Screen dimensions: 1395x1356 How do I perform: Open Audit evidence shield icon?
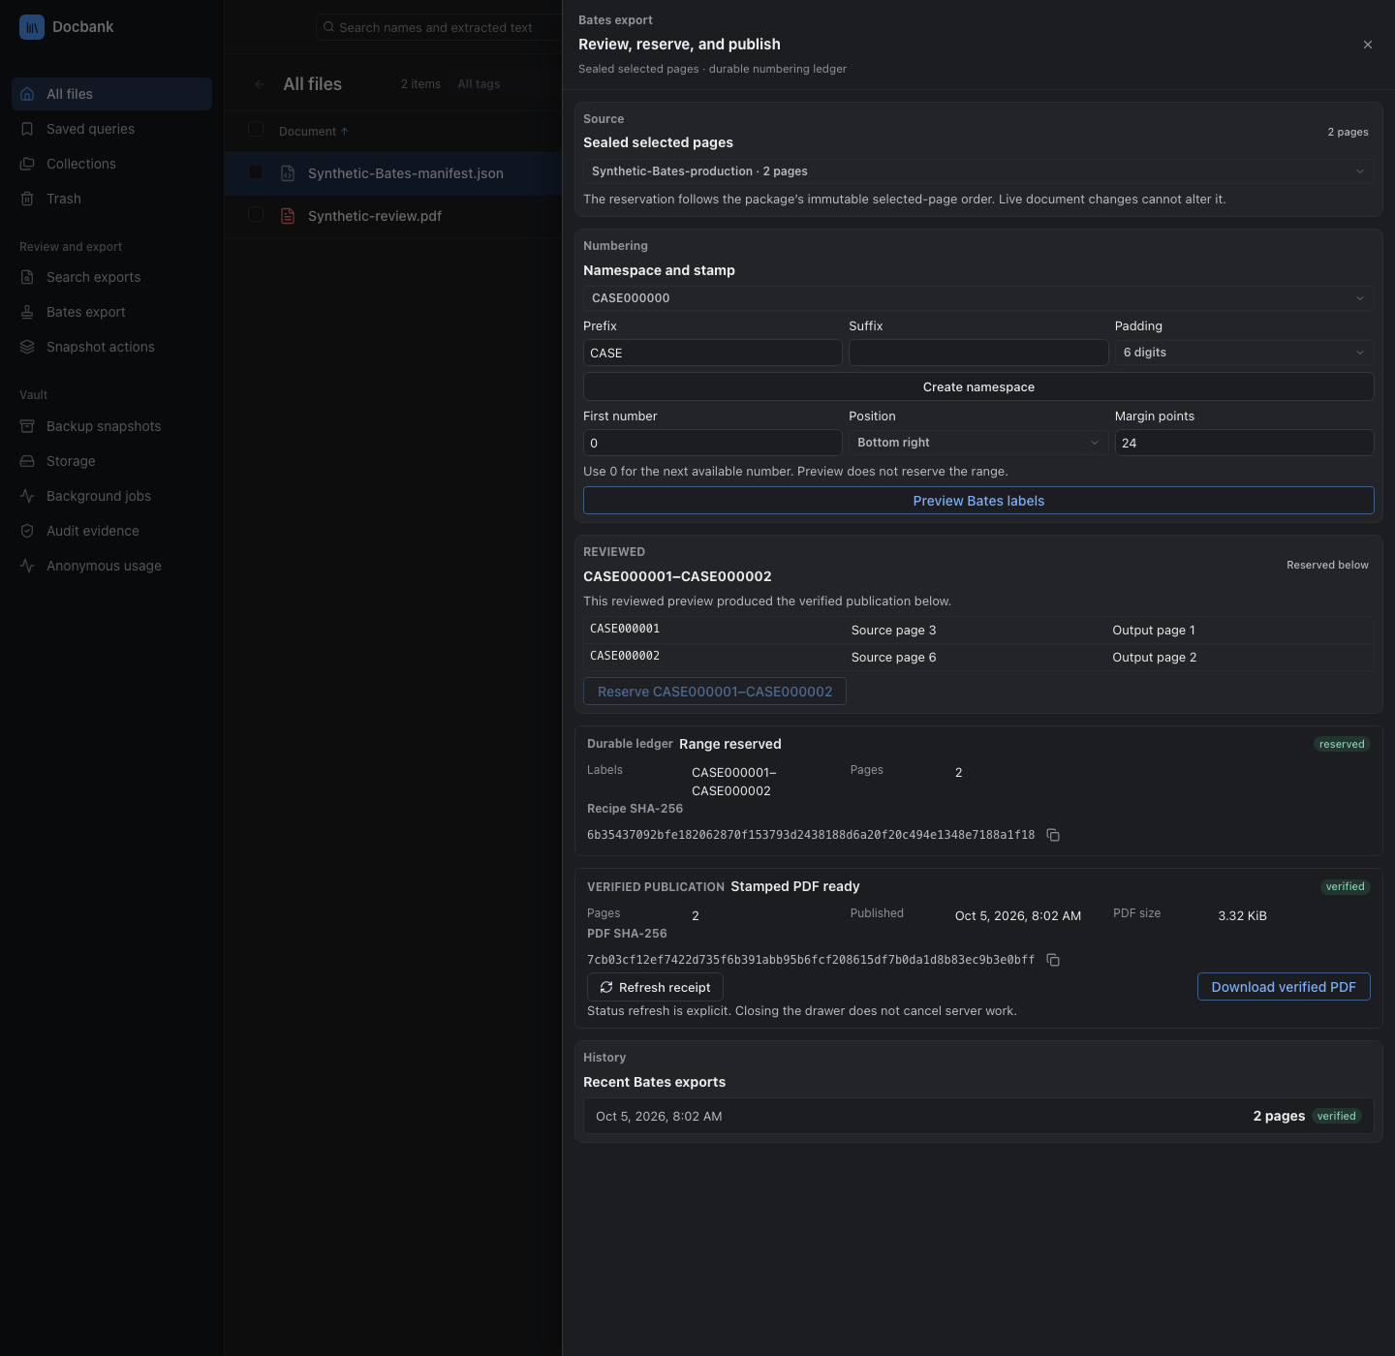27,531
